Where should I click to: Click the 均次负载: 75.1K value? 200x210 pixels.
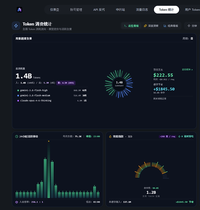point(72,136)
